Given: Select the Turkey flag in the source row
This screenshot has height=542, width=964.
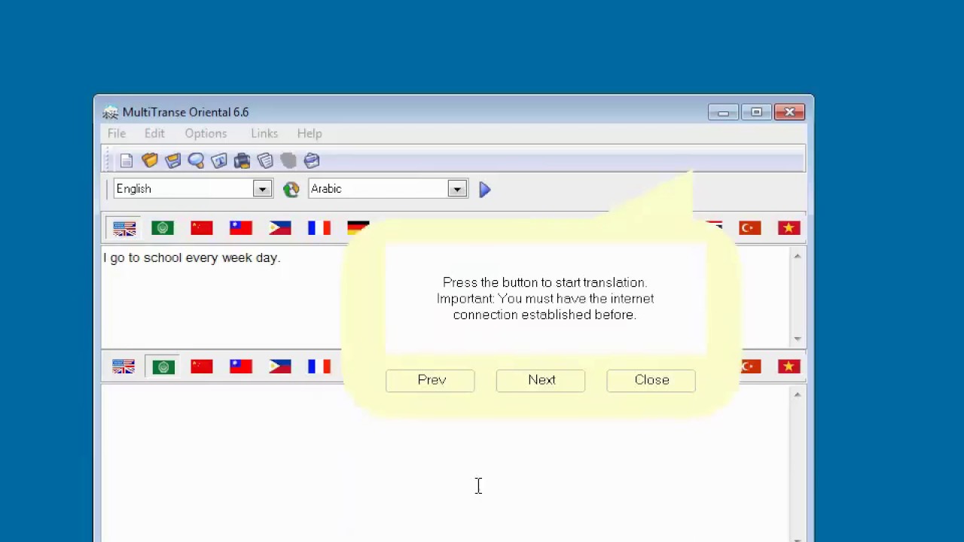Looking at the screenshot, I should tap(750, 227).
